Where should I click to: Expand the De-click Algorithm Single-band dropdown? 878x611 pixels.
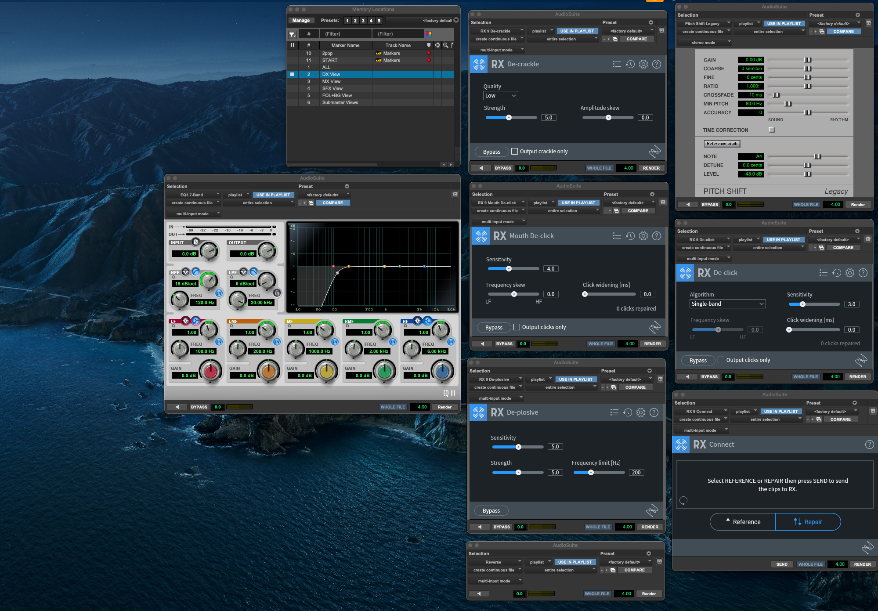pos(727,304)
